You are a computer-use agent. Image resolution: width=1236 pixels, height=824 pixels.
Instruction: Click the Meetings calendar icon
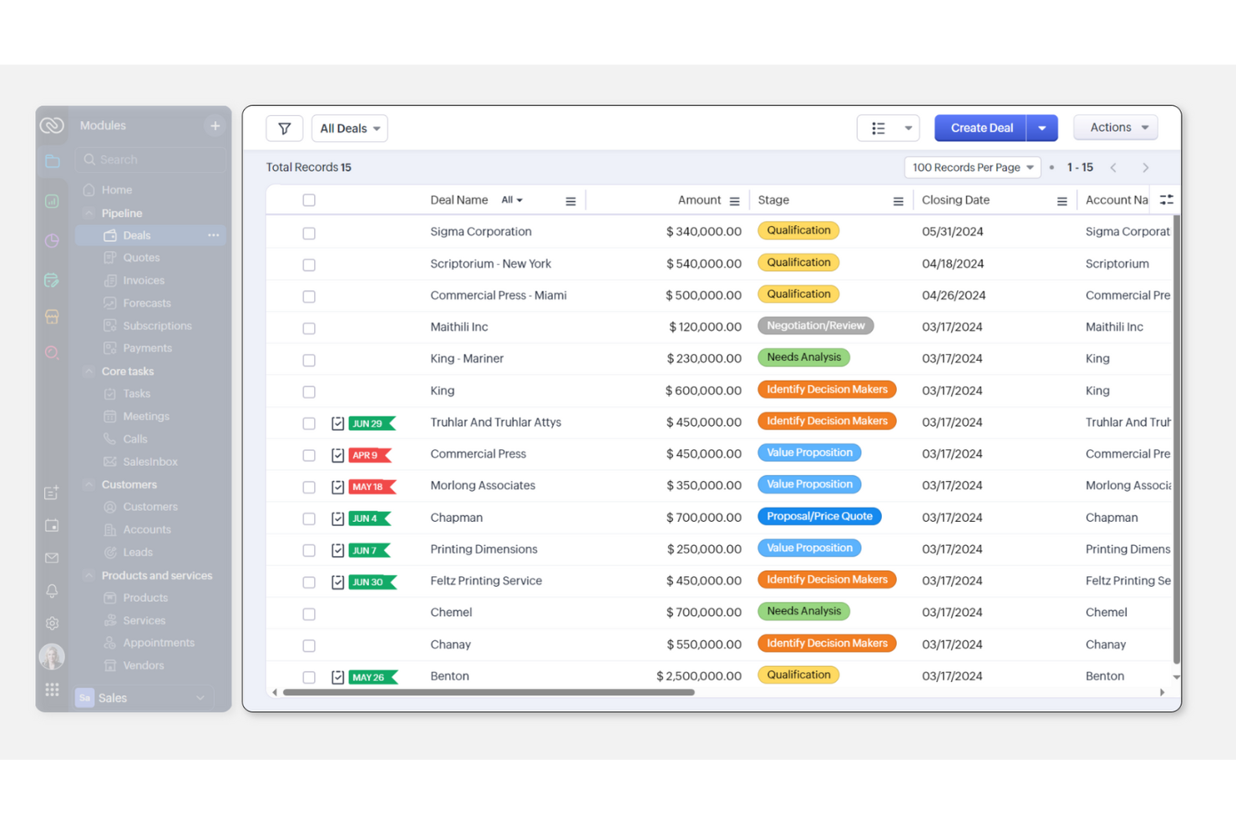tap(109, 416)
